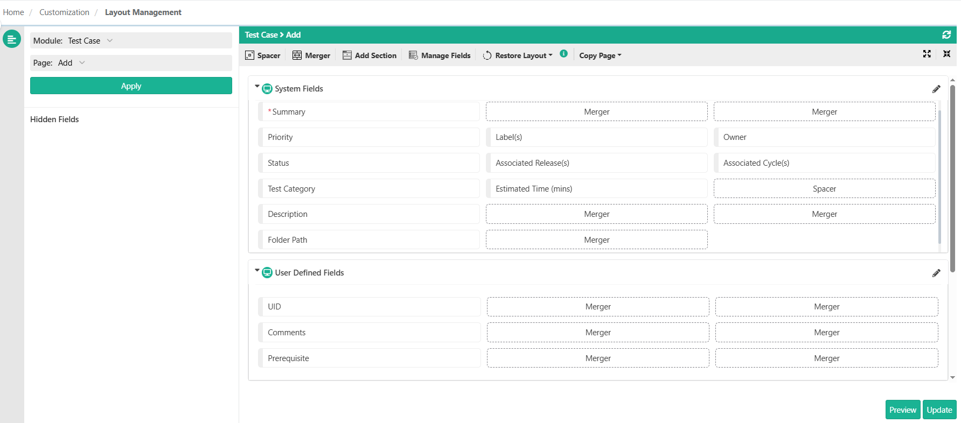Click the Preview button
The width and height of the screenshot is (961, 423).
[x=903, y=410]
